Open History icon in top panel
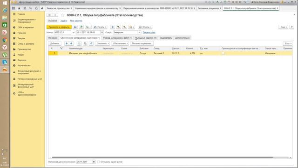The image size is (298, 168). click(x=25, y=8)
